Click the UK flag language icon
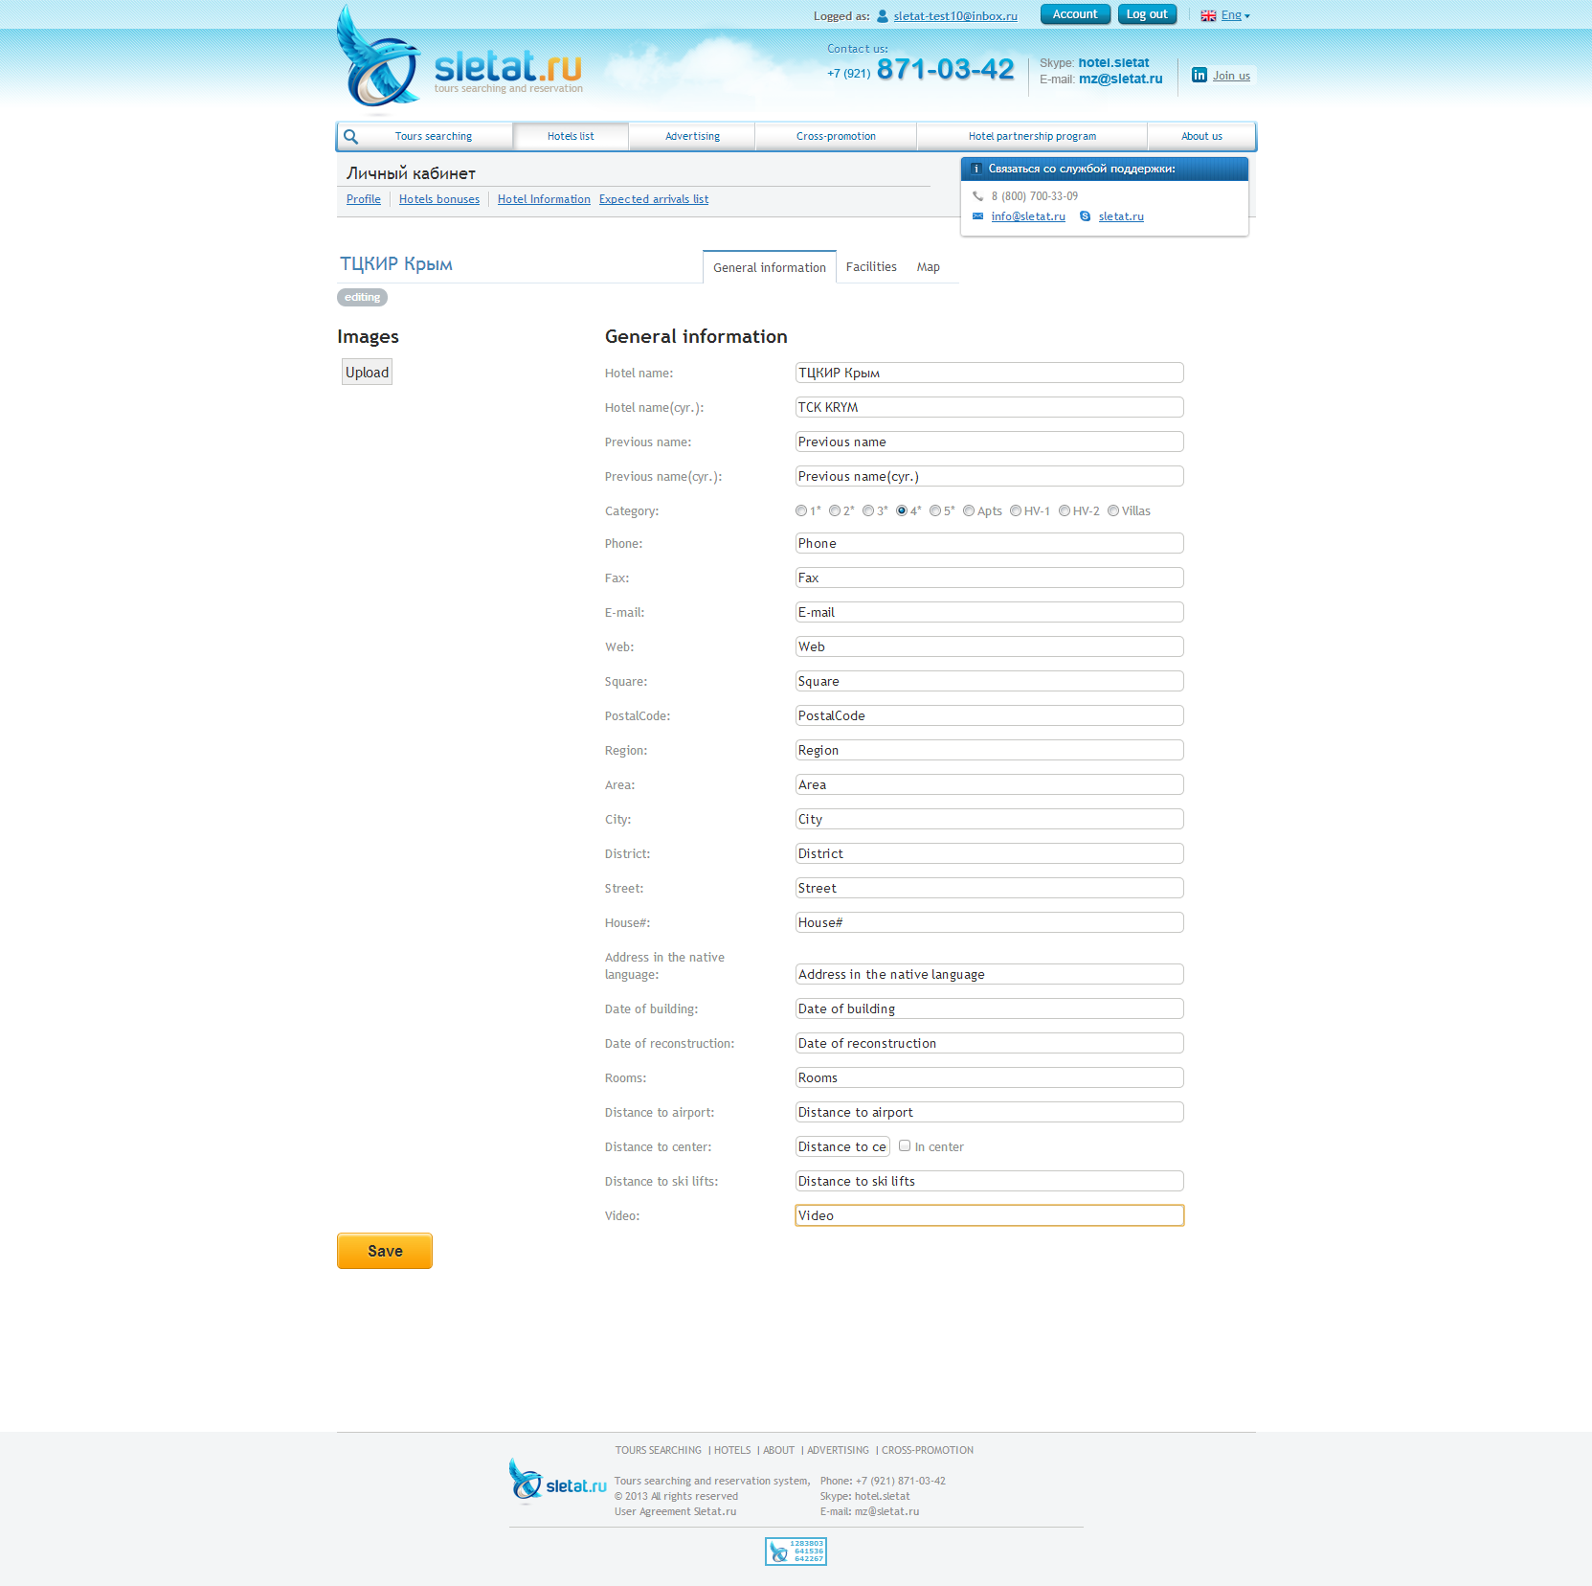 coord(1208,16)
